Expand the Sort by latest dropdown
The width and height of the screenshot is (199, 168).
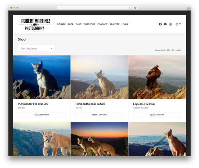pos(37,48)
